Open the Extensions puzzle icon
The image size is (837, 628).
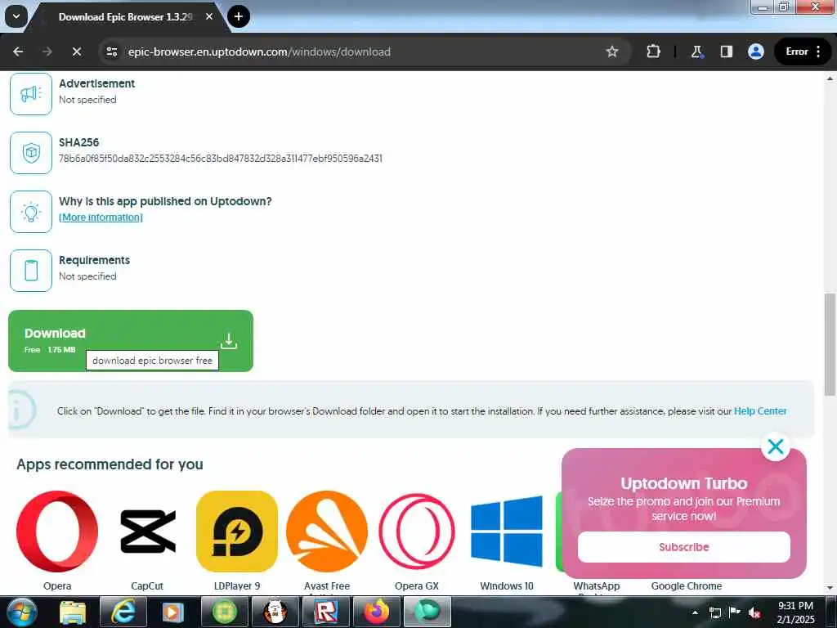[x=653, y=52]
